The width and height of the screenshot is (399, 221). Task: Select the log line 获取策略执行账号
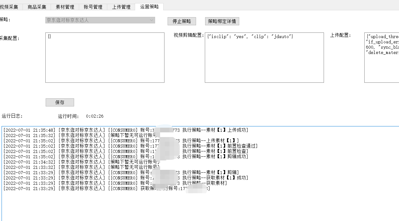(107, 189)
